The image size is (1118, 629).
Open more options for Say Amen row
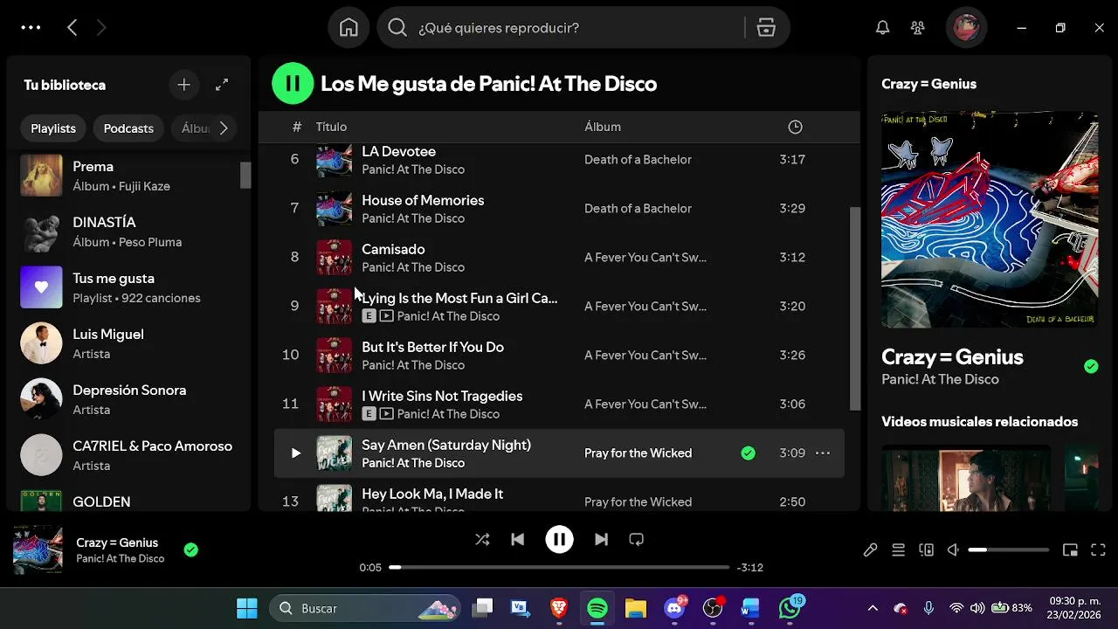click(822, 453)
